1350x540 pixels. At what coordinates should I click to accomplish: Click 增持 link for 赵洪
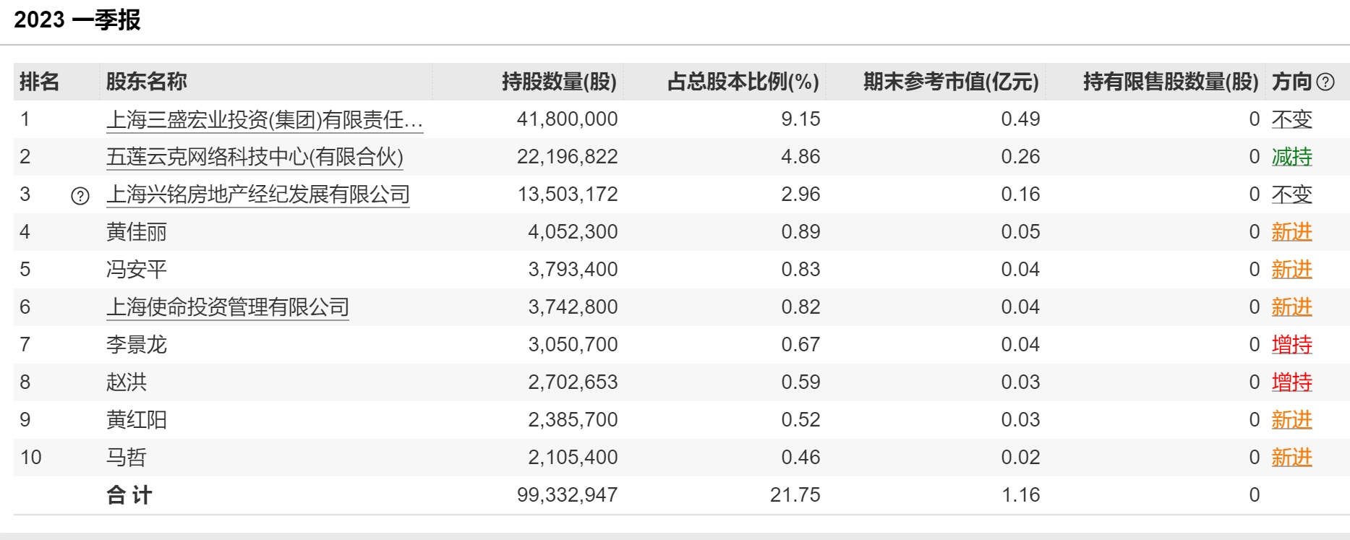[1291, 382]
